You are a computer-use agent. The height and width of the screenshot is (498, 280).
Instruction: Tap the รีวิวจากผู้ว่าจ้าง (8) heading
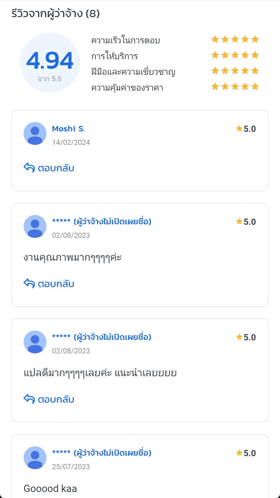click(x=55, y=14)
